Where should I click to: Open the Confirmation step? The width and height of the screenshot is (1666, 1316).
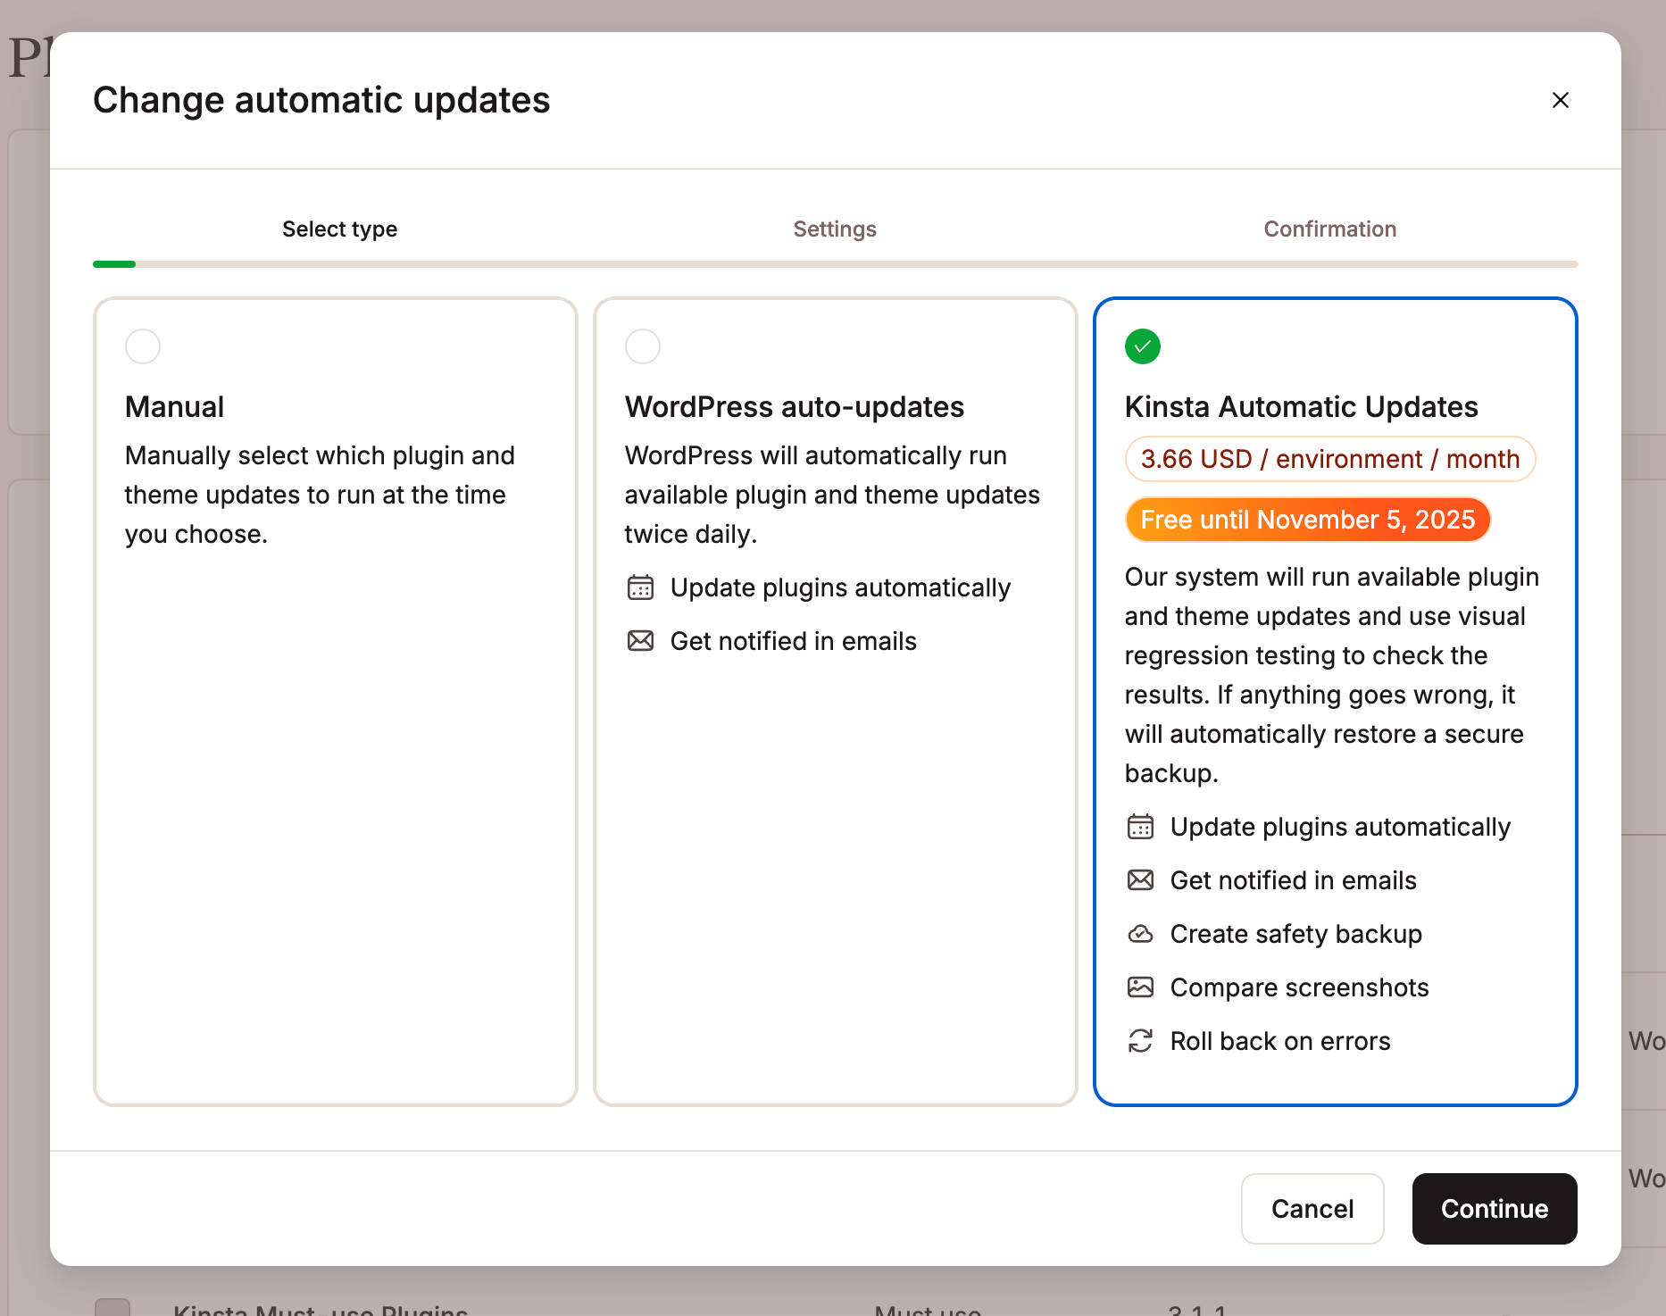(x=1329, y=229)
